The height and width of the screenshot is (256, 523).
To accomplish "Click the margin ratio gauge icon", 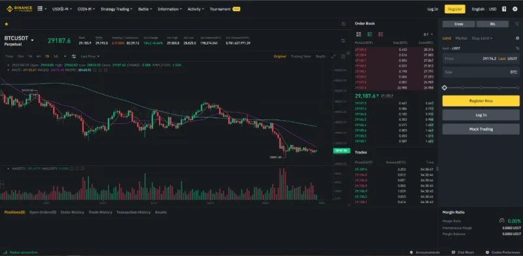I will click(x=502, y=221).
